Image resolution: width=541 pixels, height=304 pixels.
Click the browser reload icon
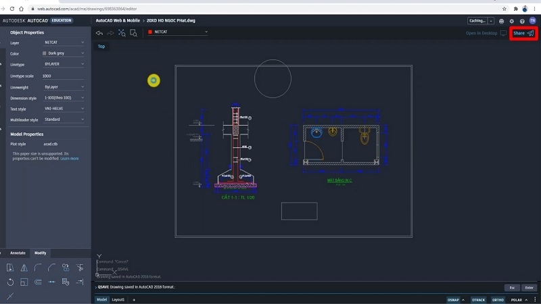pos(12,9)
